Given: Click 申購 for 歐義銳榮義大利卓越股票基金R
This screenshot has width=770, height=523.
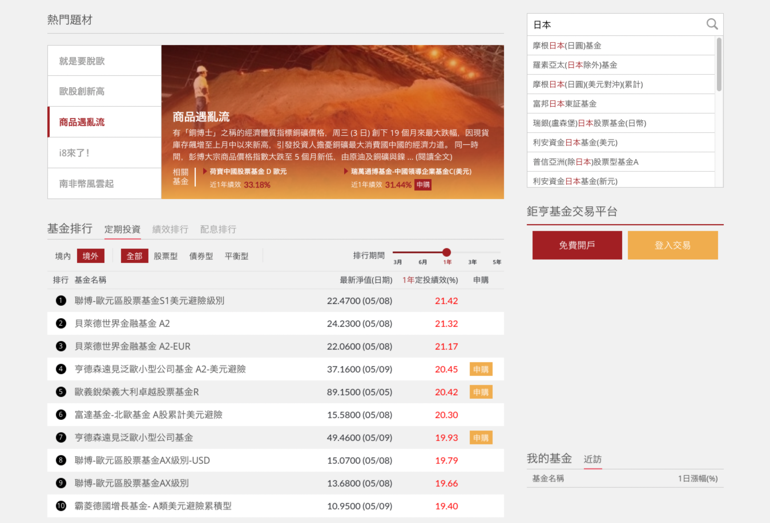Looking at the screenshot, I should [x=481, y=392].
